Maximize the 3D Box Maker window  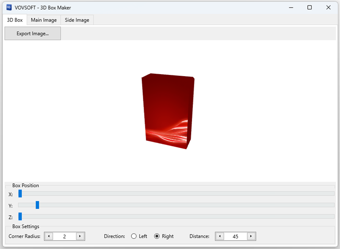[x=310, y=8]
